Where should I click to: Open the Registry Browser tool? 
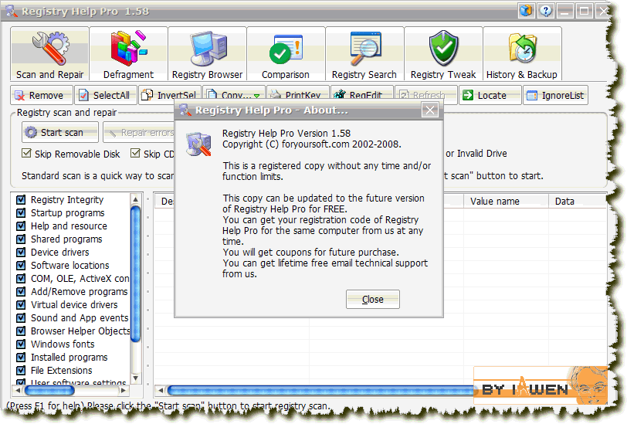(x=207, y=54)
